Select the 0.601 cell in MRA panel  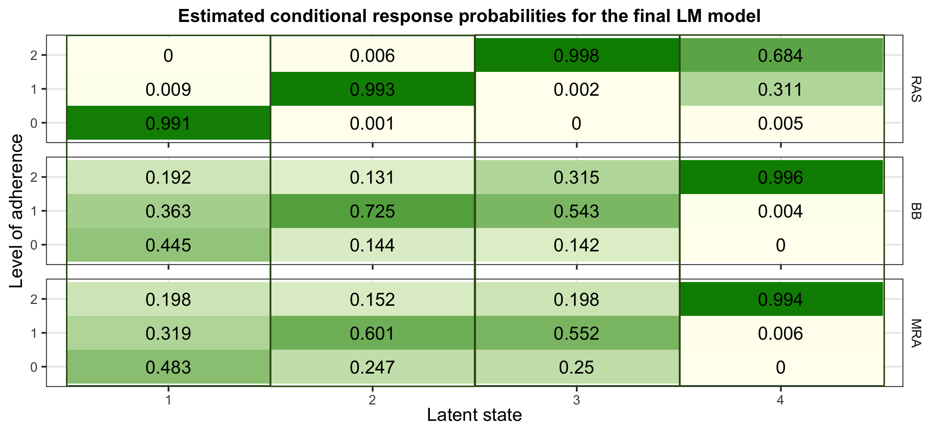click(x=372, y=333)
